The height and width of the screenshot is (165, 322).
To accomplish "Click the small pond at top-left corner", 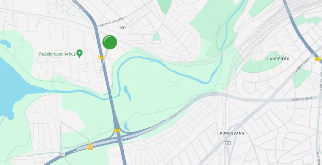I will coord(5,43).
